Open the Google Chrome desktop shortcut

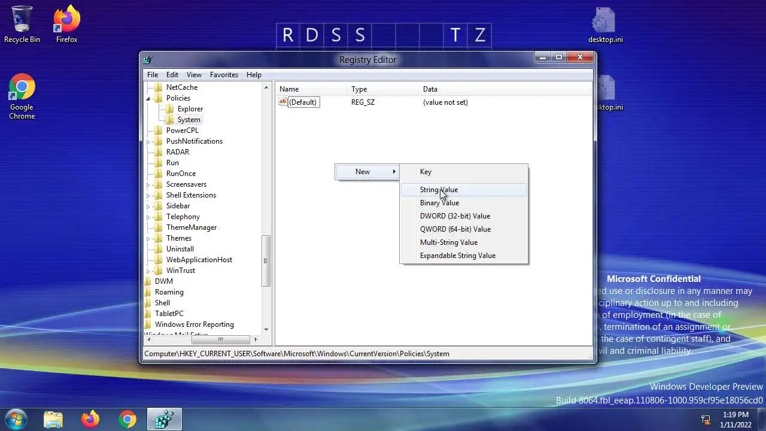point(22,96)
